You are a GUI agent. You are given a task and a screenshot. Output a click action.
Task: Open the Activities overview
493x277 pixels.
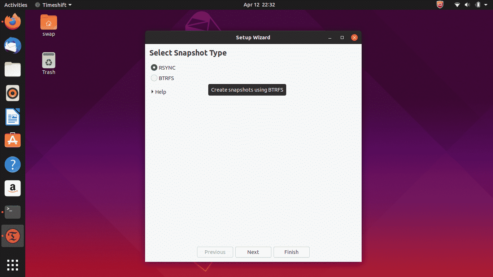click(x=16, y=5)
